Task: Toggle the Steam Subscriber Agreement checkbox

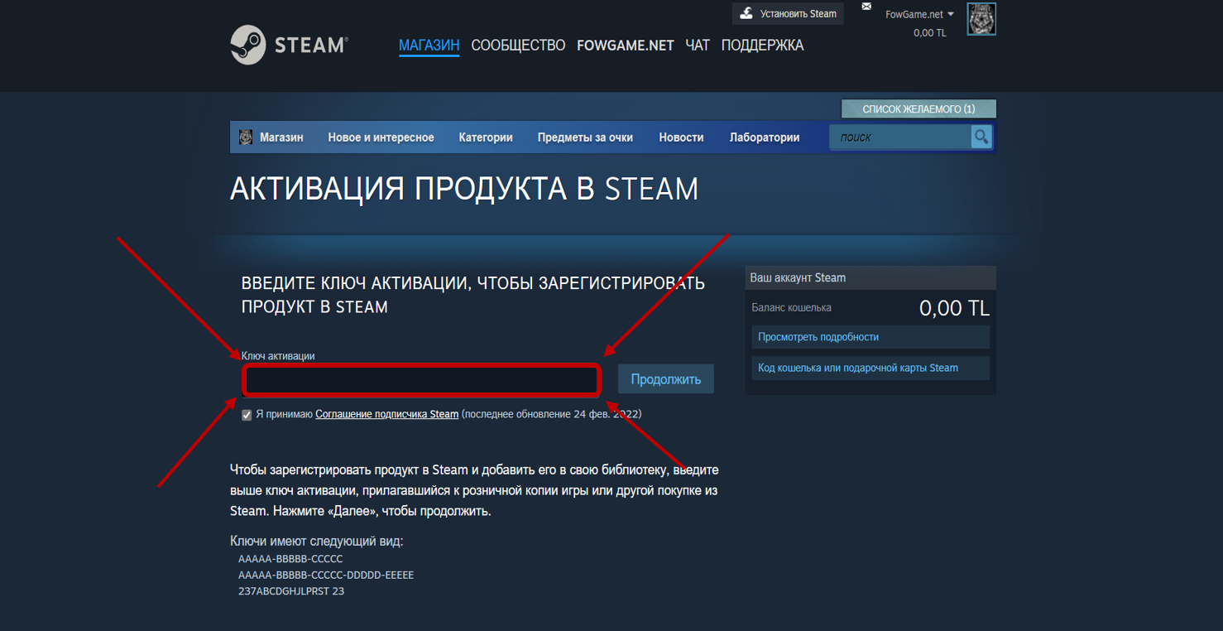Action: (x=247, y=415)
